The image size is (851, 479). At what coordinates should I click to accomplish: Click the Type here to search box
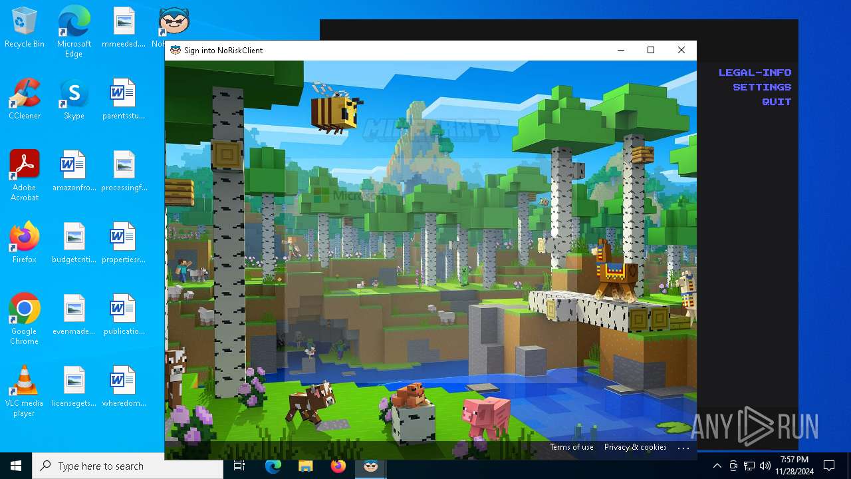(128, 466)
